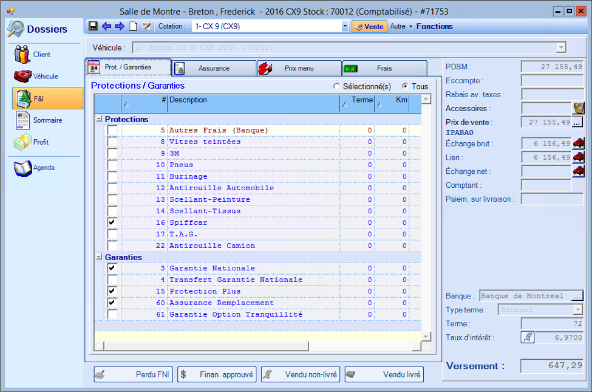Image resolution: width=592 pixels, height=392 pixels.
Task: Check the T.A.G. checkbox
Action: pos(112,235)
